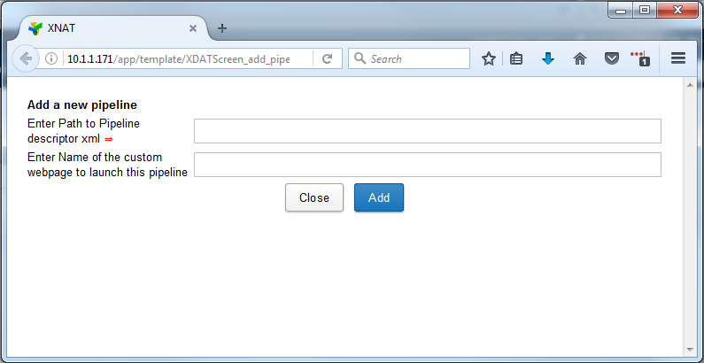
Task: Open a new tab with plus button
Action: (222, 28)
